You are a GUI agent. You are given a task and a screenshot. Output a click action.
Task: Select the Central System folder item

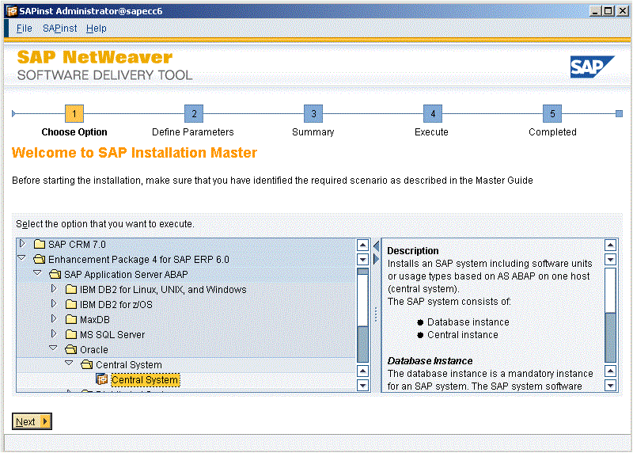point(128,365)
